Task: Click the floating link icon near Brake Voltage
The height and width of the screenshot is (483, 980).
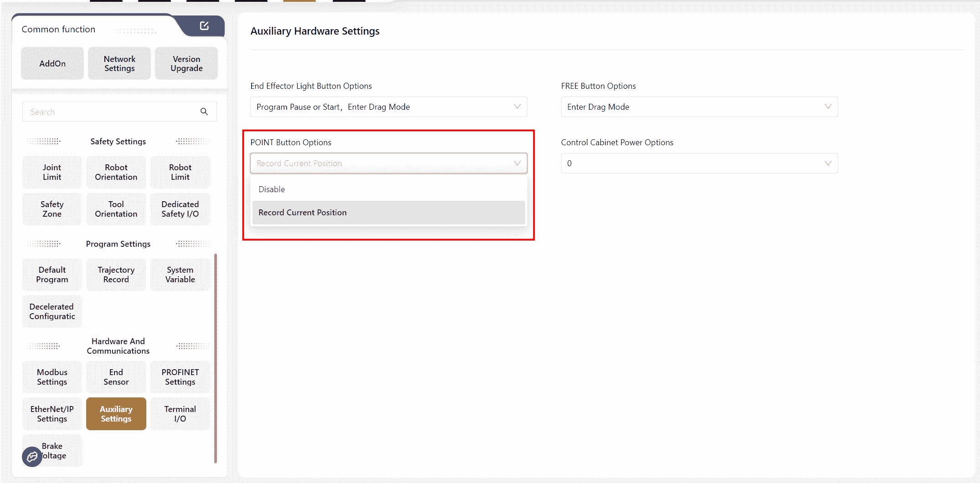Action: [x=32, y=457]
